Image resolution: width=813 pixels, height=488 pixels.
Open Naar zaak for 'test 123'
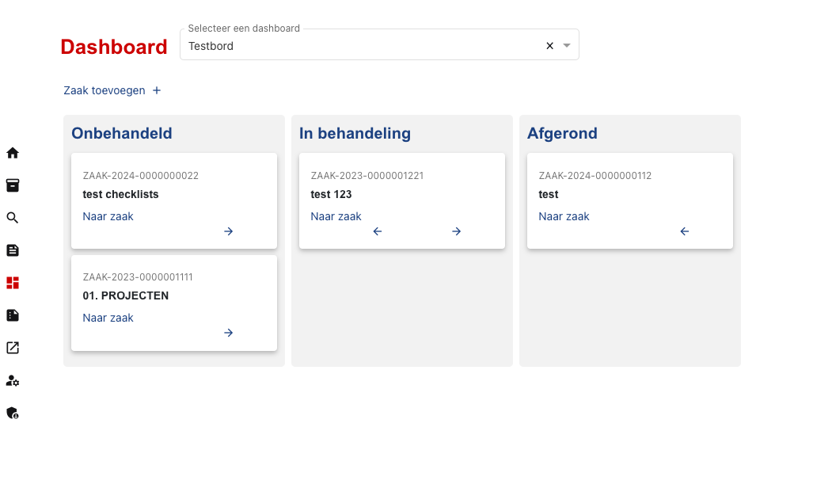336,216
